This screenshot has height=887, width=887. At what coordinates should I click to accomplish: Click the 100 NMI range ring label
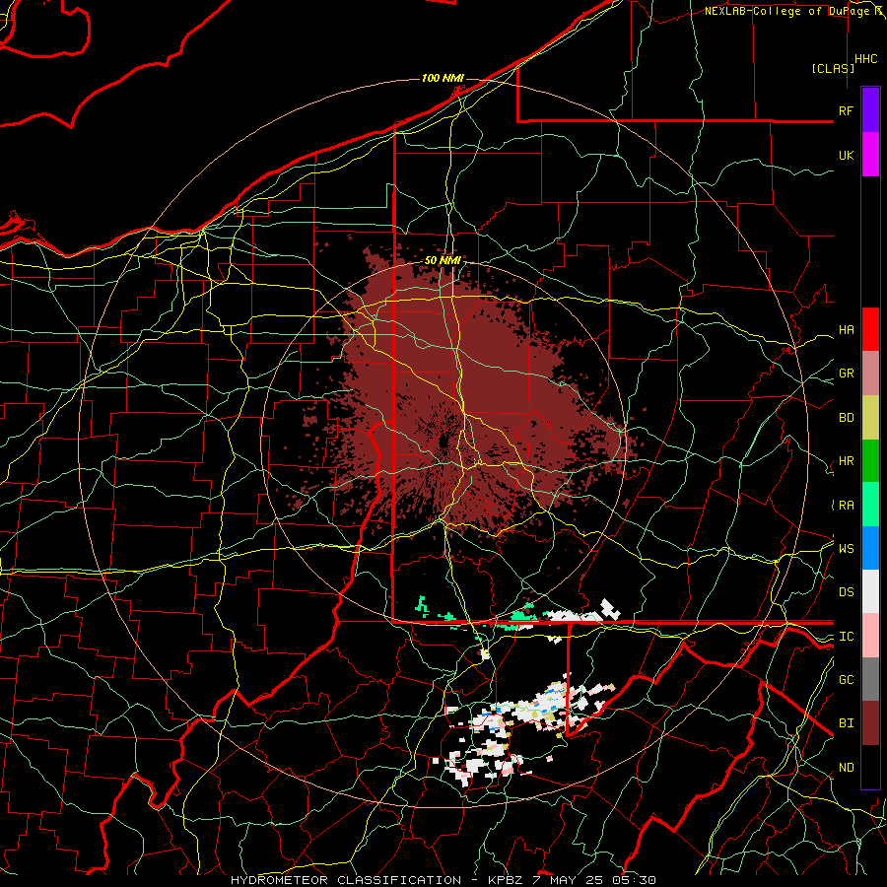[x=442, y=78]
